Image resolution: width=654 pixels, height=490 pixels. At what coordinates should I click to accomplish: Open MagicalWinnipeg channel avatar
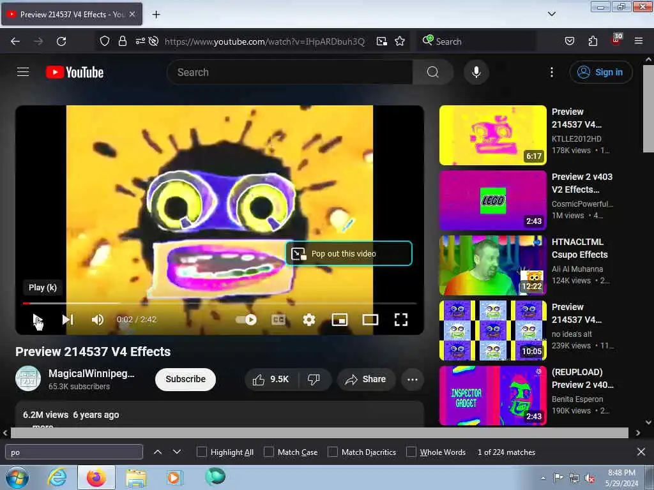point(28,378)
